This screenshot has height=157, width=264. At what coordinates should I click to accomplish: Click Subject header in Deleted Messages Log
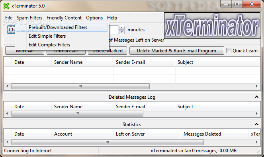[218, 107]
